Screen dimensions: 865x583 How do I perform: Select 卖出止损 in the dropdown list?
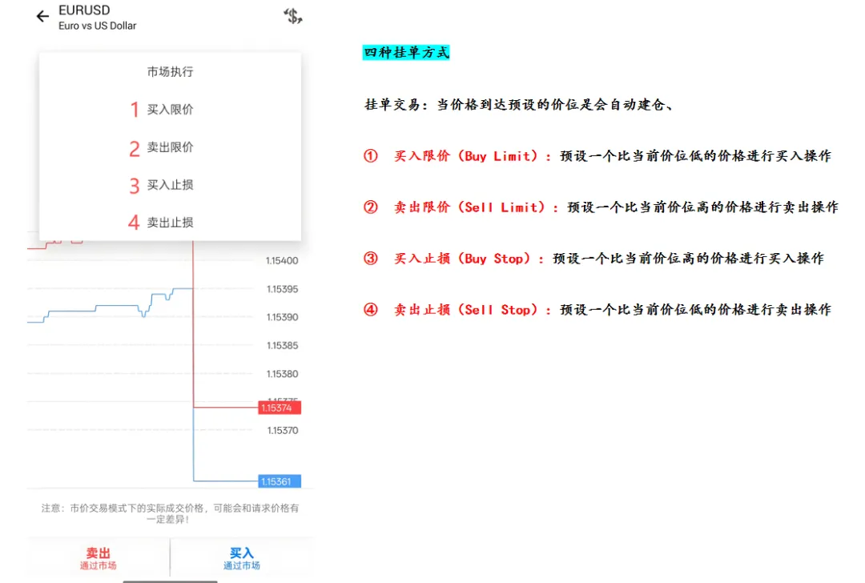click(x=170, y=223)
